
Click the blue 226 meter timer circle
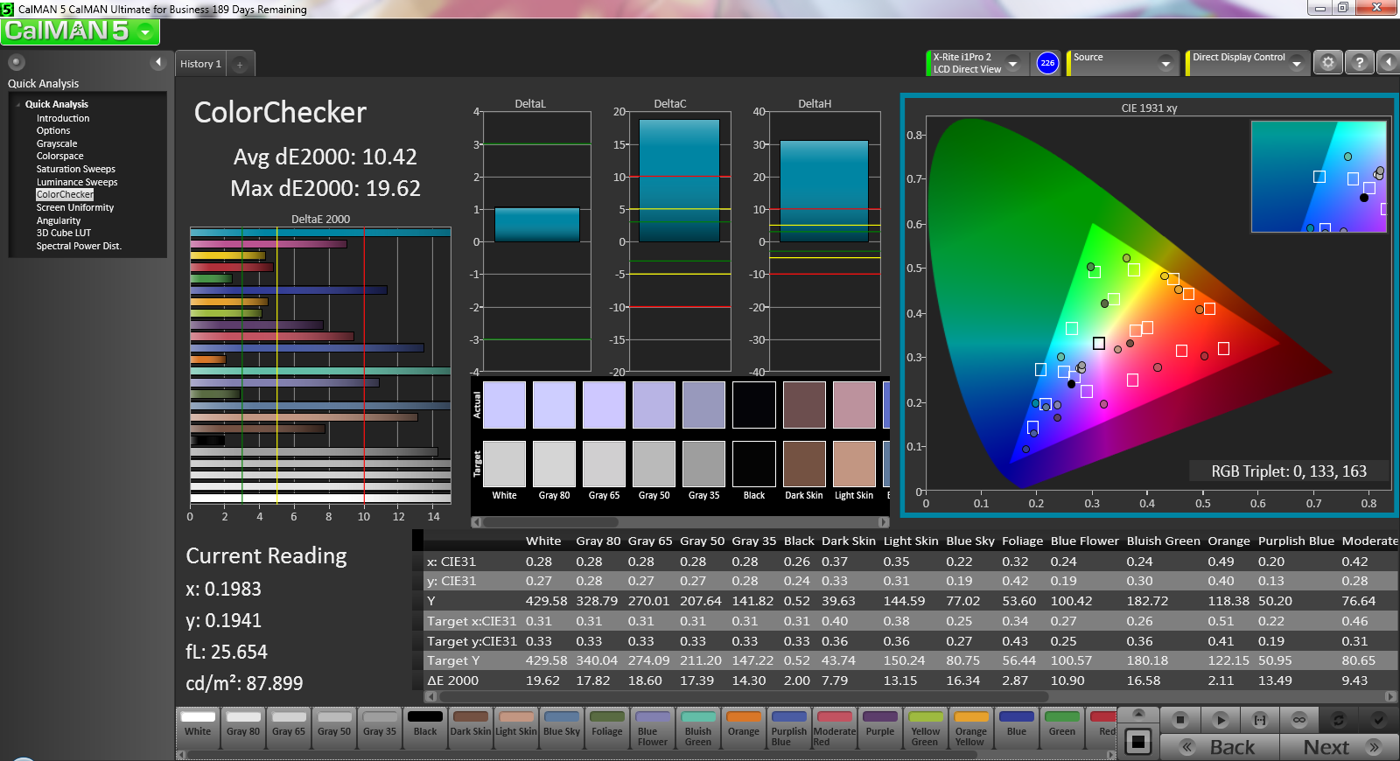coord(1047,63)
